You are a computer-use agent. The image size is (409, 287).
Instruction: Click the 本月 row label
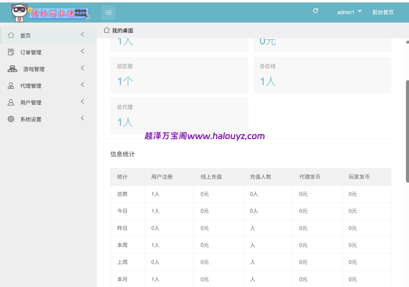coord(122,279)
